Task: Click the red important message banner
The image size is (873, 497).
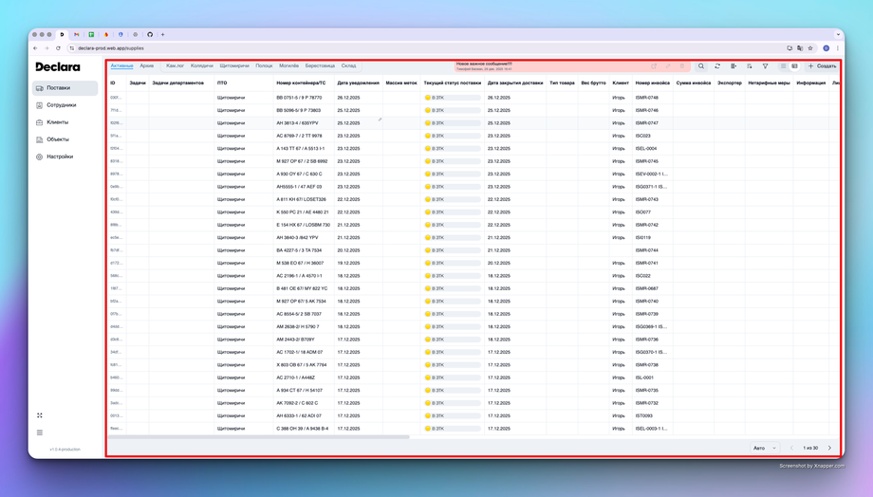Action: pos(484,66)
